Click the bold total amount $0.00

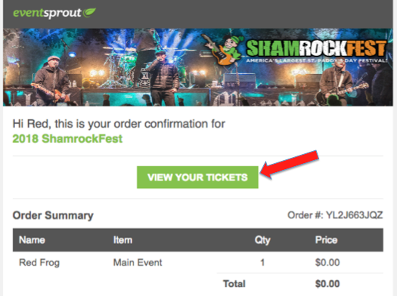[x=327, y=284]
